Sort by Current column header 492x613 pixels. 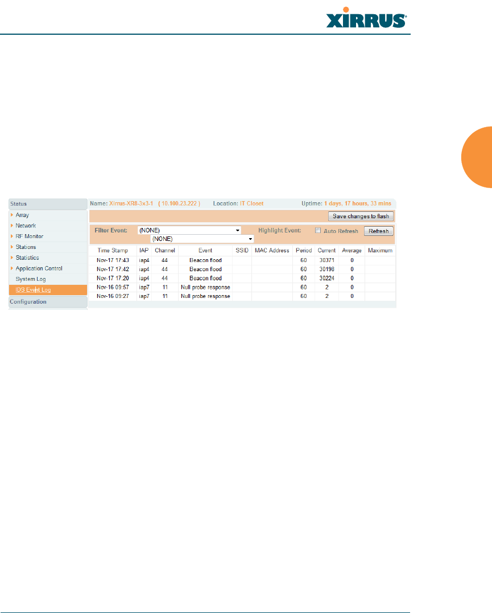tap(326, 250)
